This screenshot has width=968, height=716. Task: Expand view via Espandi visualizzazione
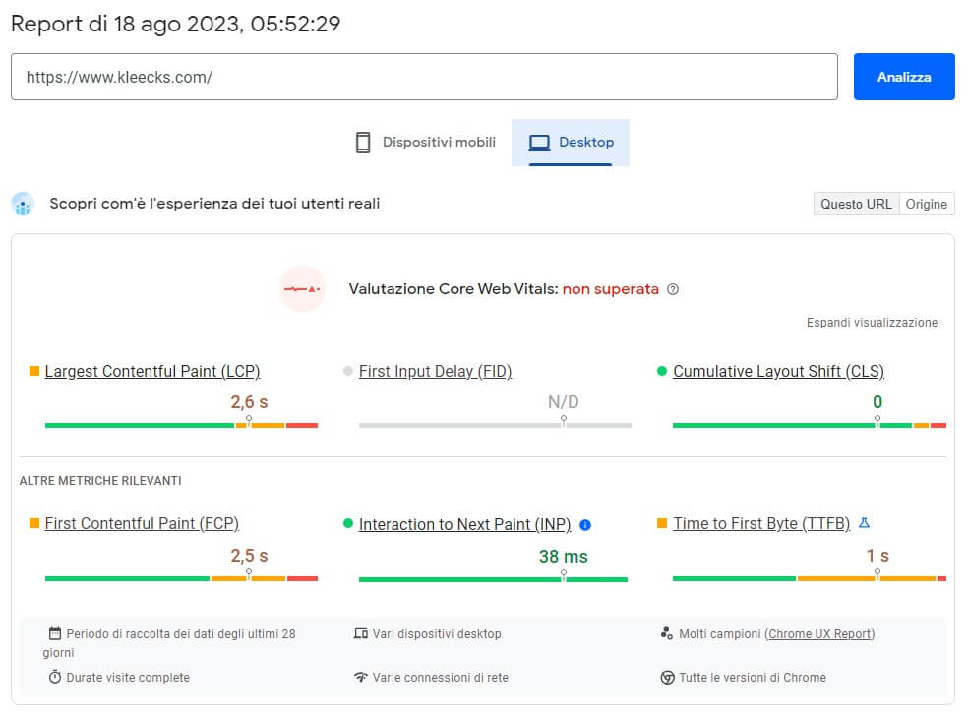click(872, 323)
